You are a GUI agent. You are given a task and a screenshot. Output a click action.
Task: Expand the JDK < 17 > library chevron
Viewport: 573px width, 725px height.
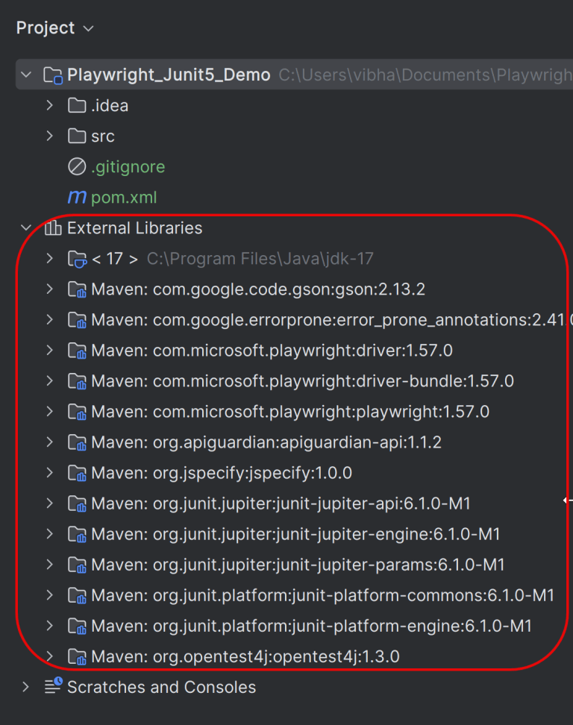[50, 259]
